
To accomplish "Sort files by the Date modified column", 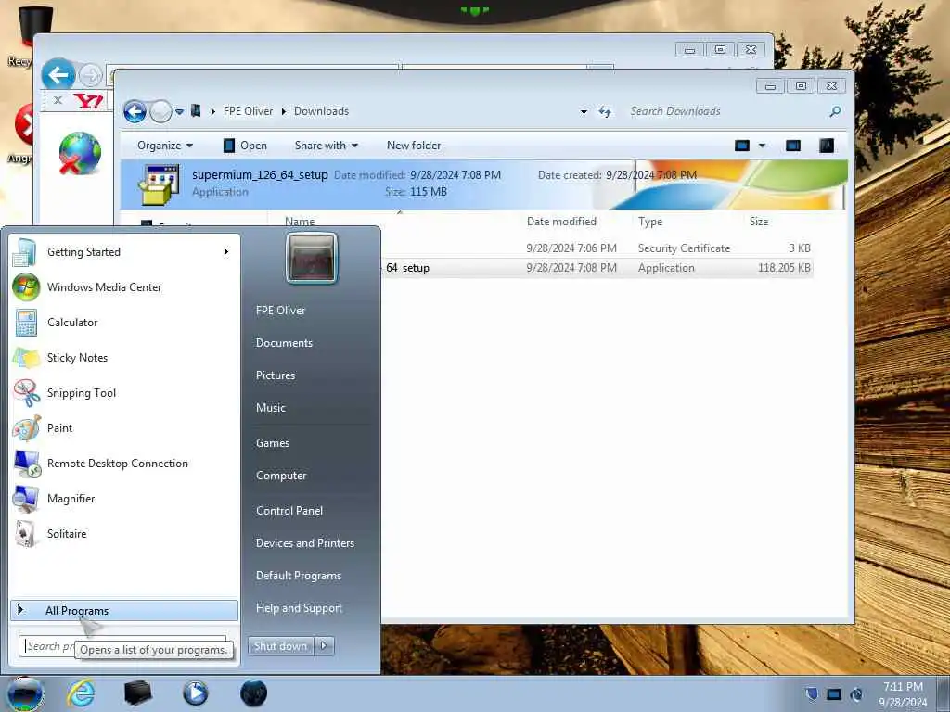I will pos(561,222).
